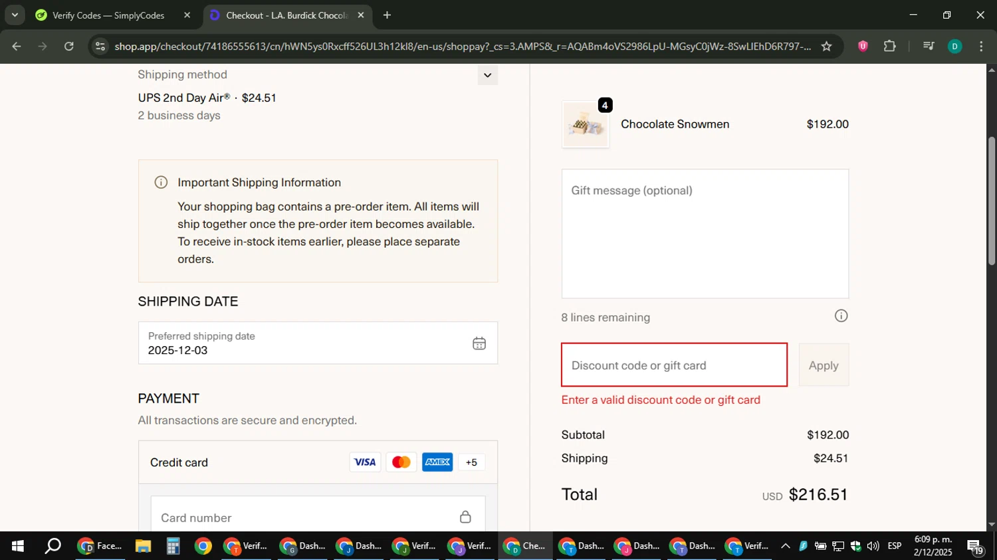Expand the Shipping method chevron
997x560 pixels.
click(487, 75)
